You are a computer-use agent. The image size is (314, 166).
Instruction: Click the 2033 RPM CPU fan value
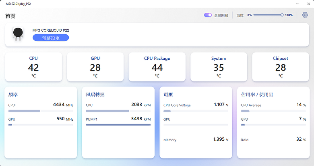pyautogui.click(x=141, y=105)
